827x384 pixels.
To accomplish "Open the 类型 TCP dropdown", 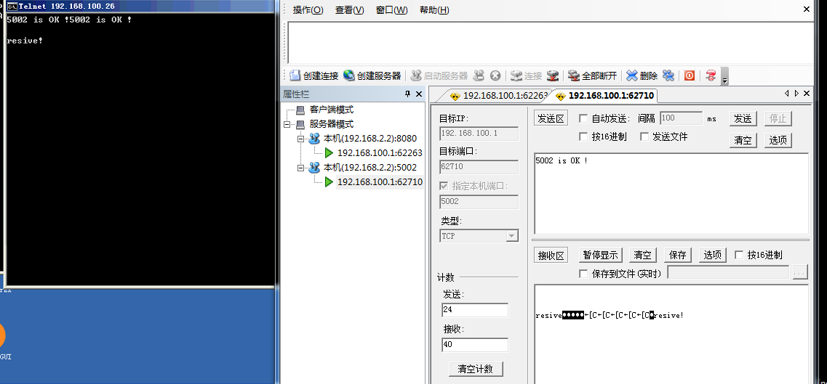I will (512, 236).
